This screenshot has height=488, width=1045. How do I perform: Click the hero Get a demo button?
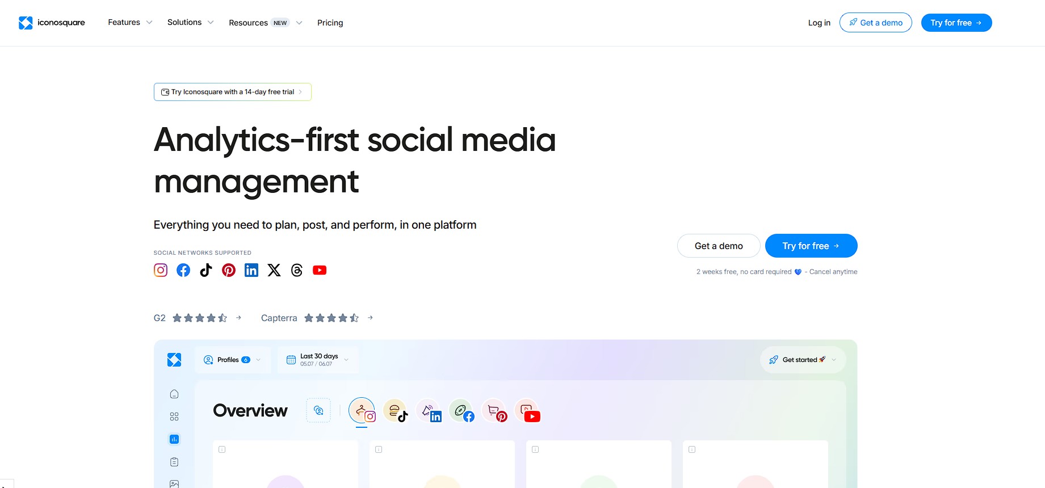click(x=719, y=246)
